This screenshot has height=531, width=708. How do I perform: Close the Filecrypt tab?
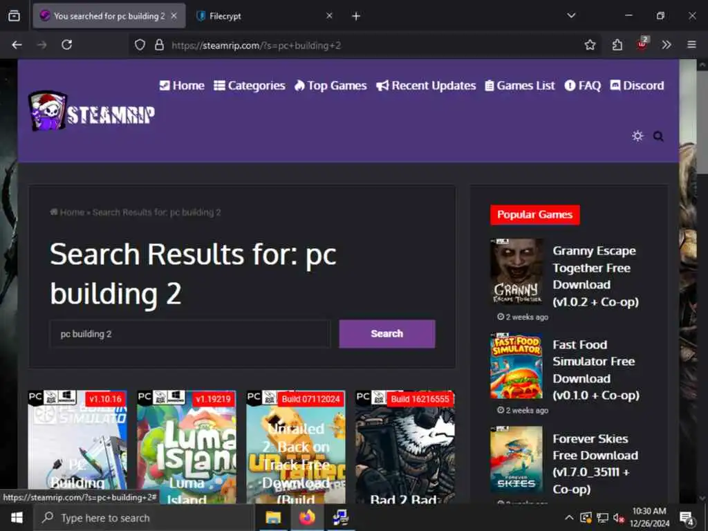click(329, 16)
